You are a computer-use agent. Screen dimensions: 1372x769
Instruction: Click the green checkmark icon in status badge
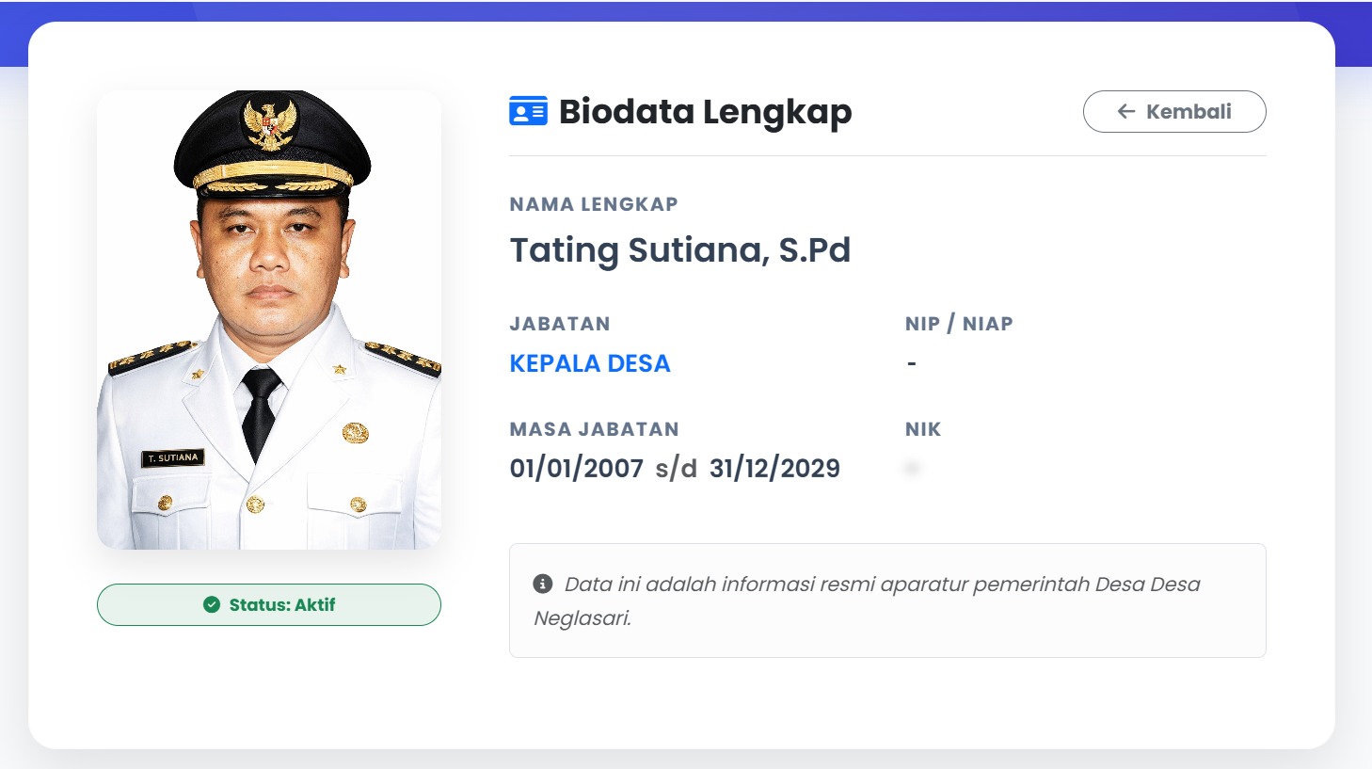[212, 604]
